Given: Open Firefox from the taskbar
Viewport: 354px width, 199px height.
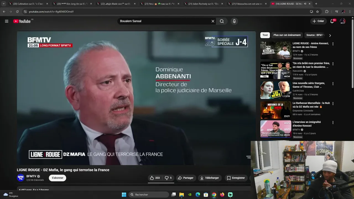Looking at the screenshot, I should 222,195.
